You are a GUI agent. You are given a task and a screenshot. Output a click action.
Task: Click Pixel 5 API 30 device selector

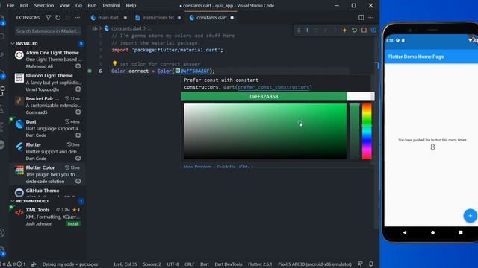pos(314,264)
